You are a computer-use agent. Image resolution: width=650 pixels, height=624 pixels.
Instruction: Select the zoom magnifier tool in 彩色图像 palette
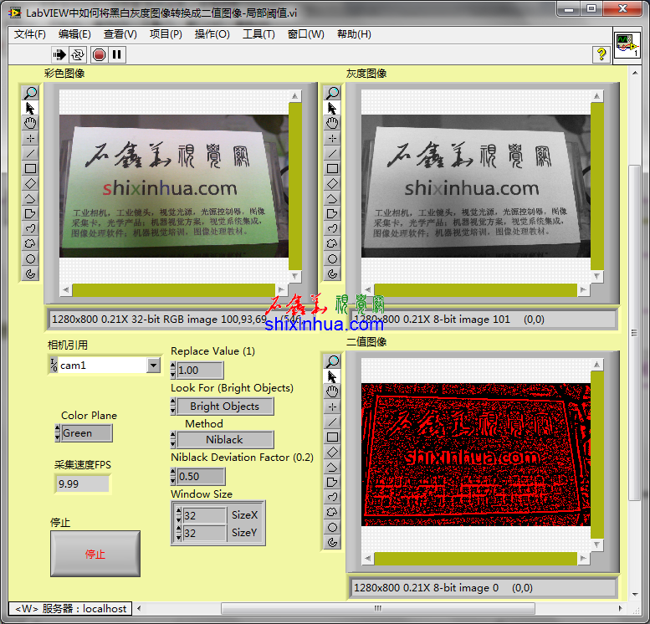pyautogui.click(x=30, y=93)
